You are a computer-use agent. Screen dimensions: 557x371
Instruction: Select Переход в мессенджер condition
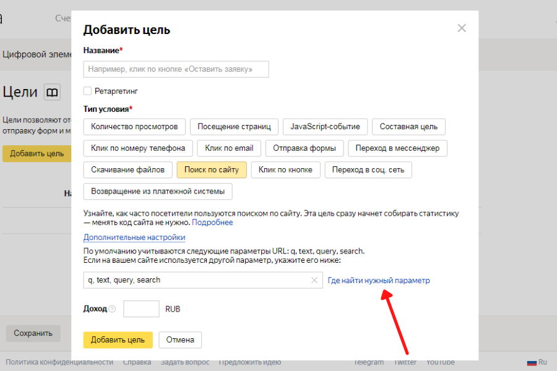(x=397, y=148)
